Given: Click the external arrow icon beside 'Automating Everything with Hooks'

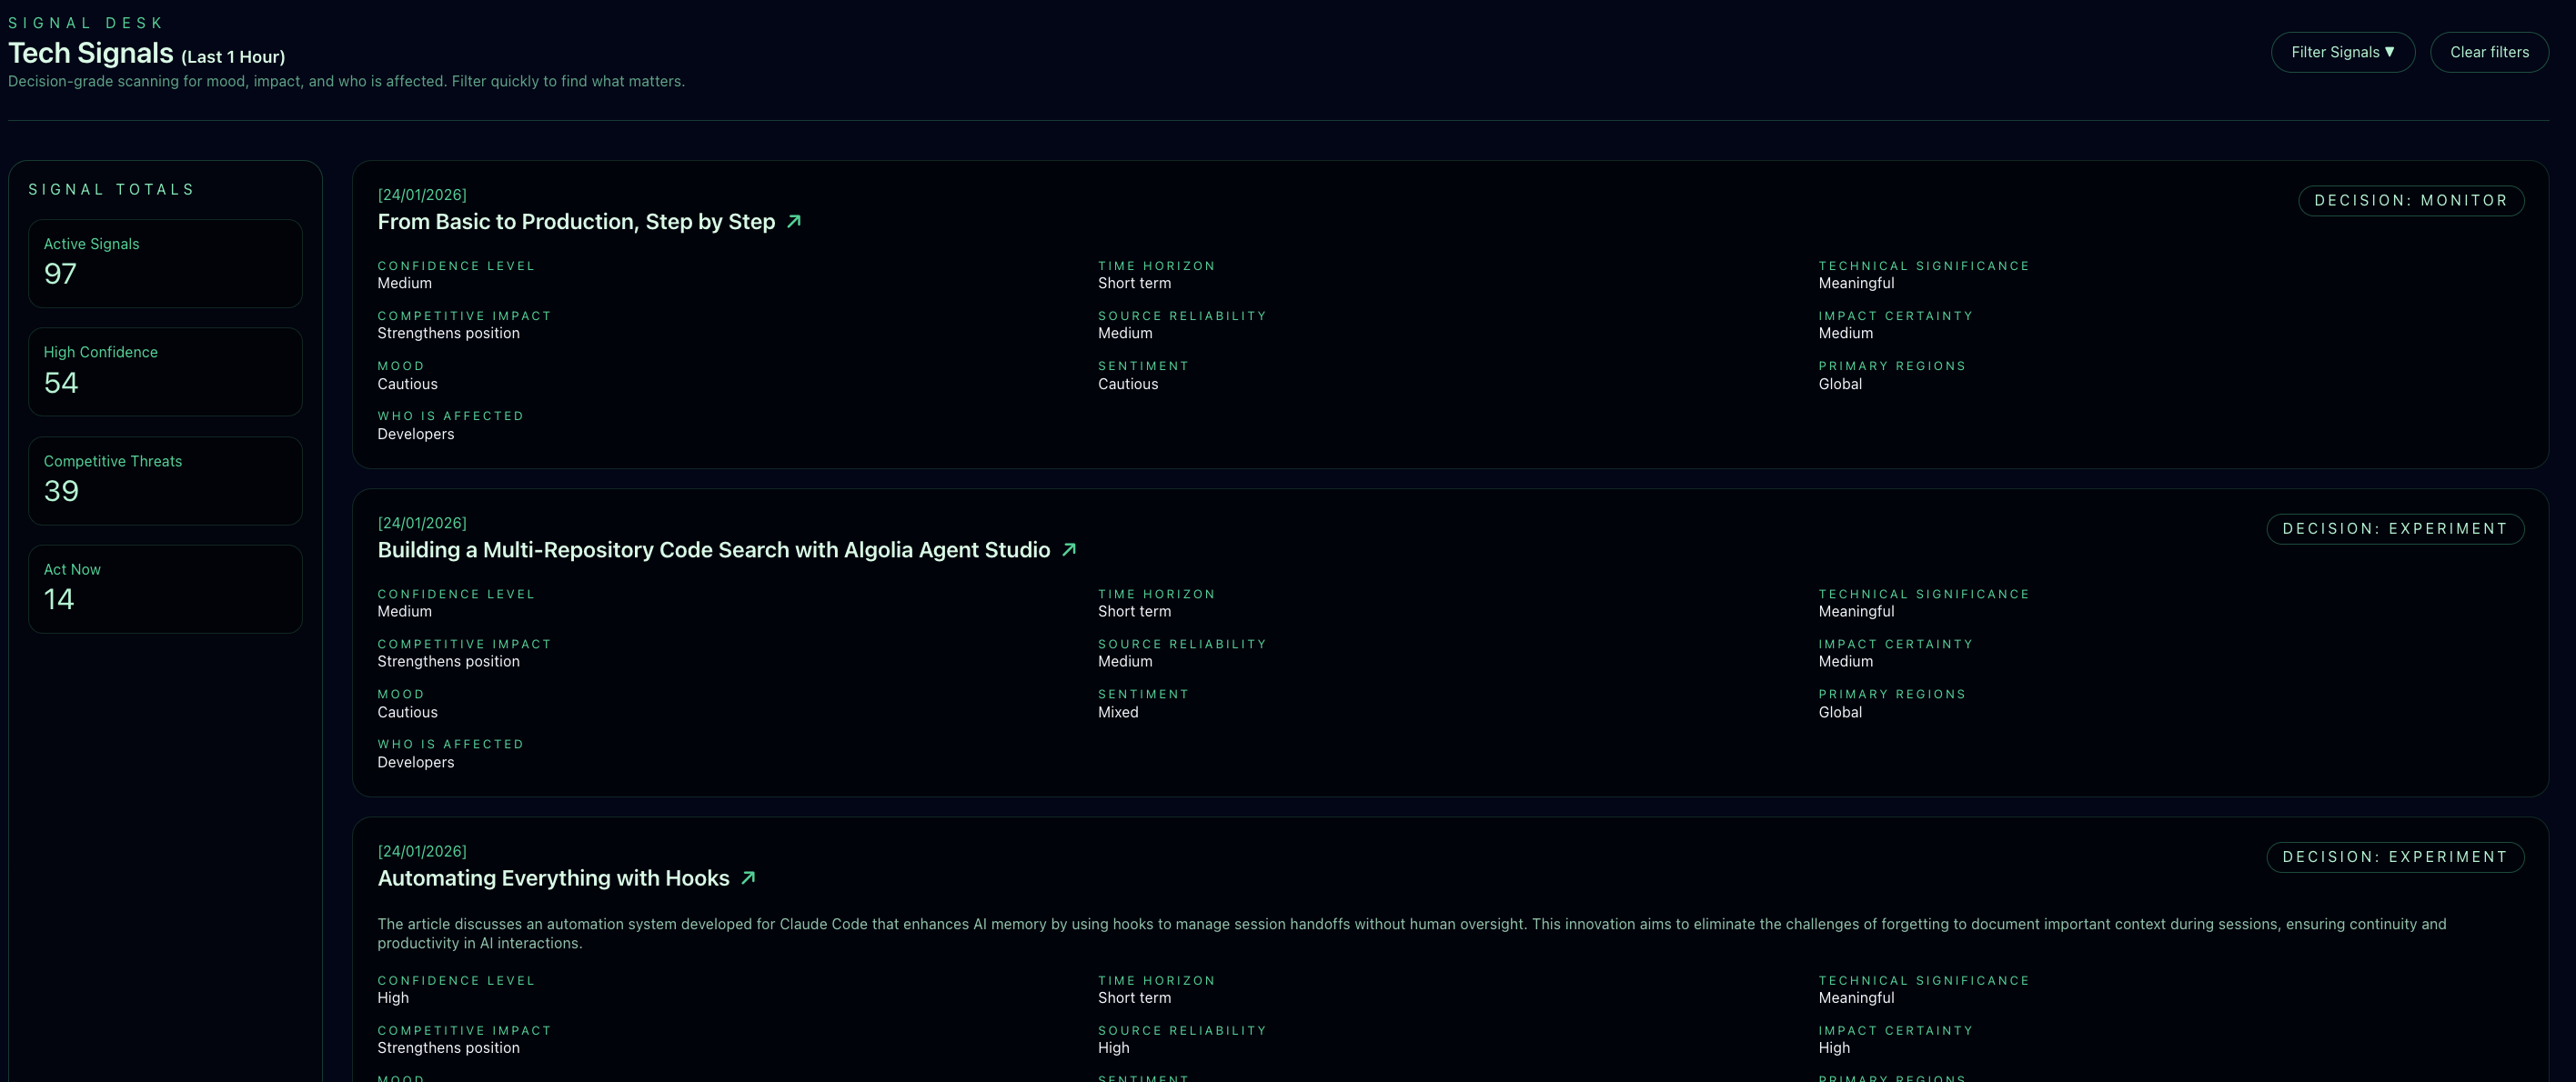Looking at the screenshot, I should [x=748, y=877].
